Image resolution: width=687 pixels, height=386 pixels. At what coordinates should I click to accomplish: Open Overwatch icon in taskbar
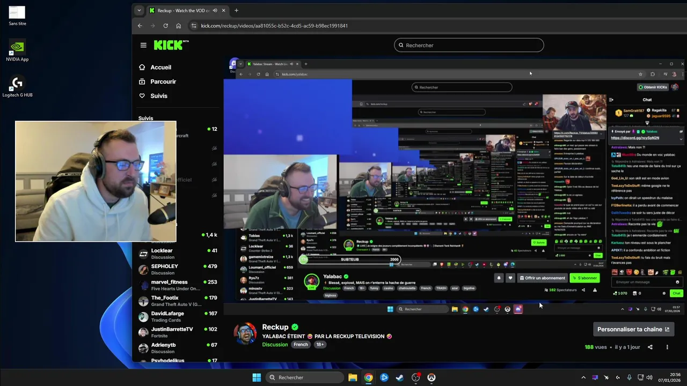click(431, 377)
